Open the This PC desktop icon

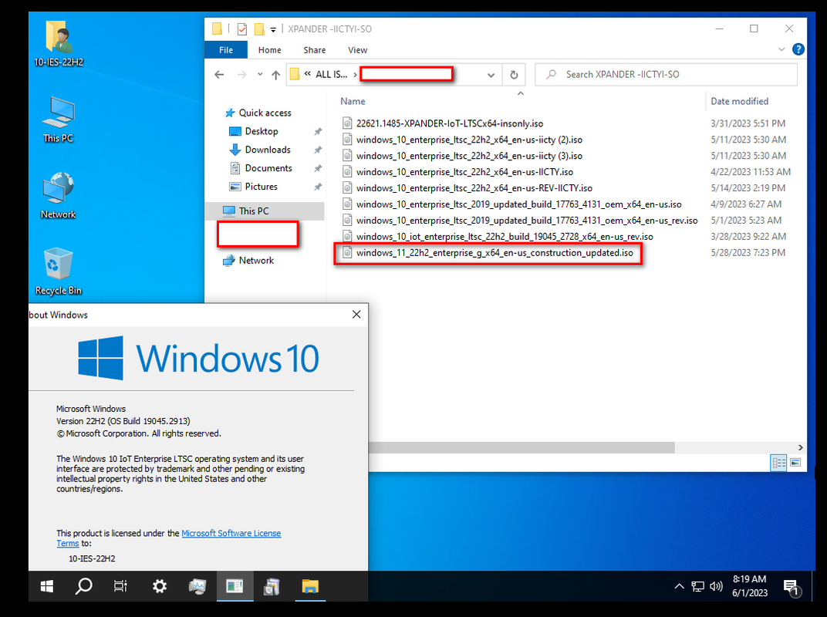(58, 120)
